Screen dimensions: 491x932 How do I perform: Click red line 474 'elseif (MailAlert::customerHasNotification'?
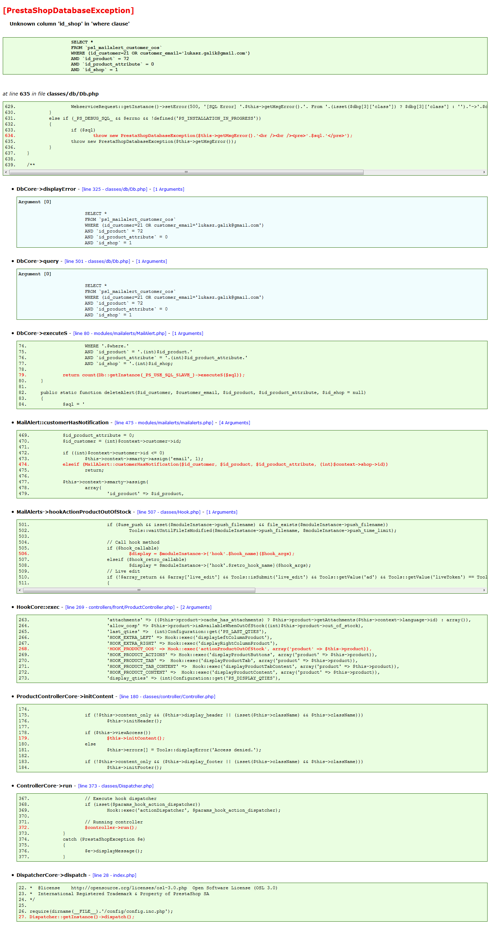(225, 464)
